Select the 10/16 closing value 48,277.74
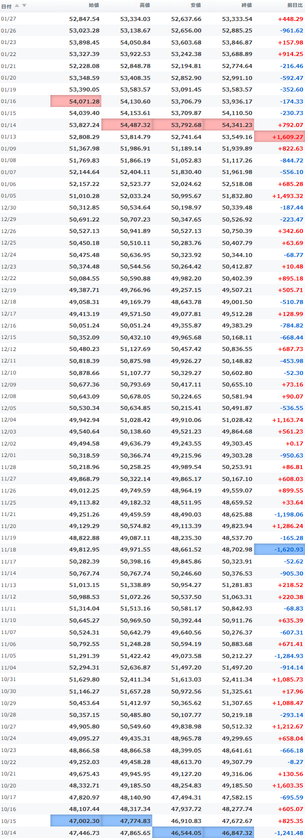Viewport: 305px width, 838px height. click(x=237, y=809)
